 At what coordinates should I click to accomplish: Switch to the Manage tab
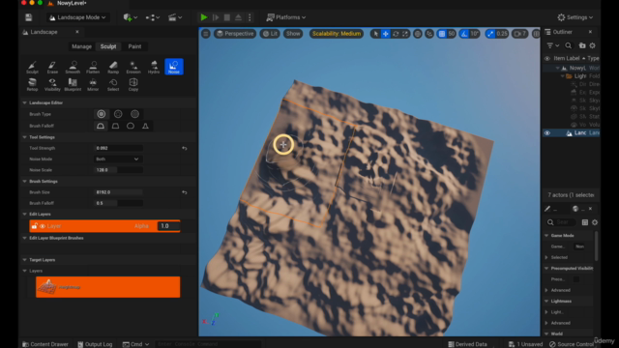click(x=81, y=46)
